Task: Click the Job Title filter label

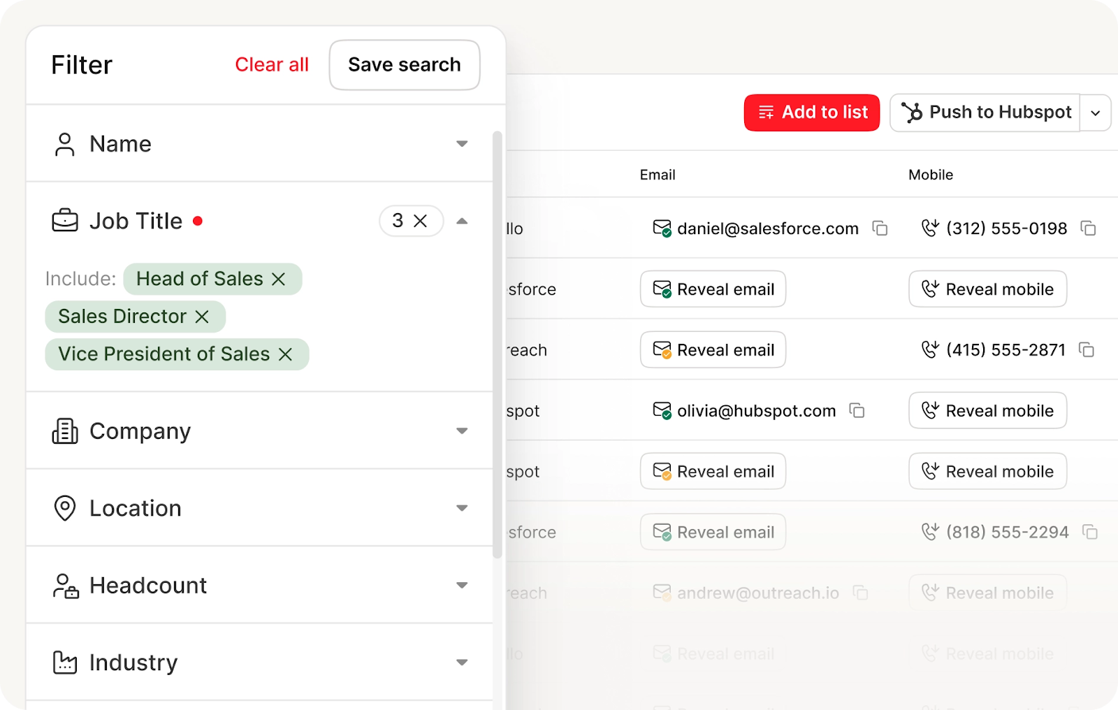Action: 136,221
